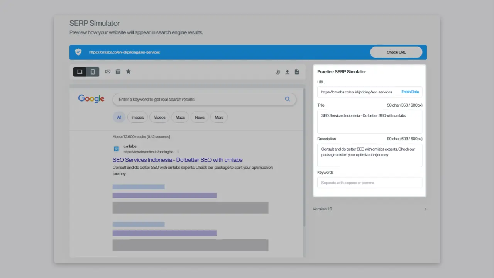The height and width of the screenshot is (278, 494).
Task: Expand the Version 1.0 section
Action: point(425,209)
